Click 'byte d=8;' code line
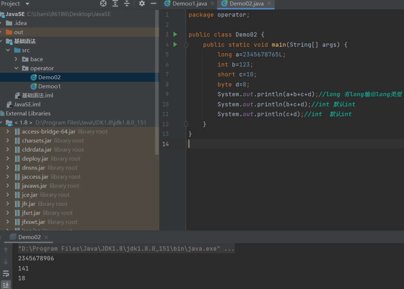The height and width of the screenshot is (289, 404). coord(234,85)
